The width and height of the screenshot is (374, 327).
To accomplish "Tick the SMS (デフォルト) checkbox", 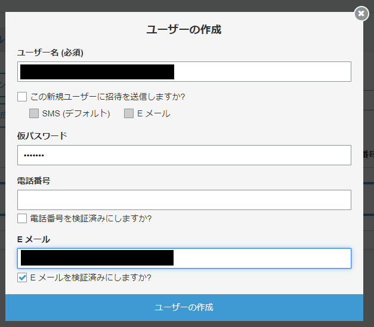I will pos(34,113).
